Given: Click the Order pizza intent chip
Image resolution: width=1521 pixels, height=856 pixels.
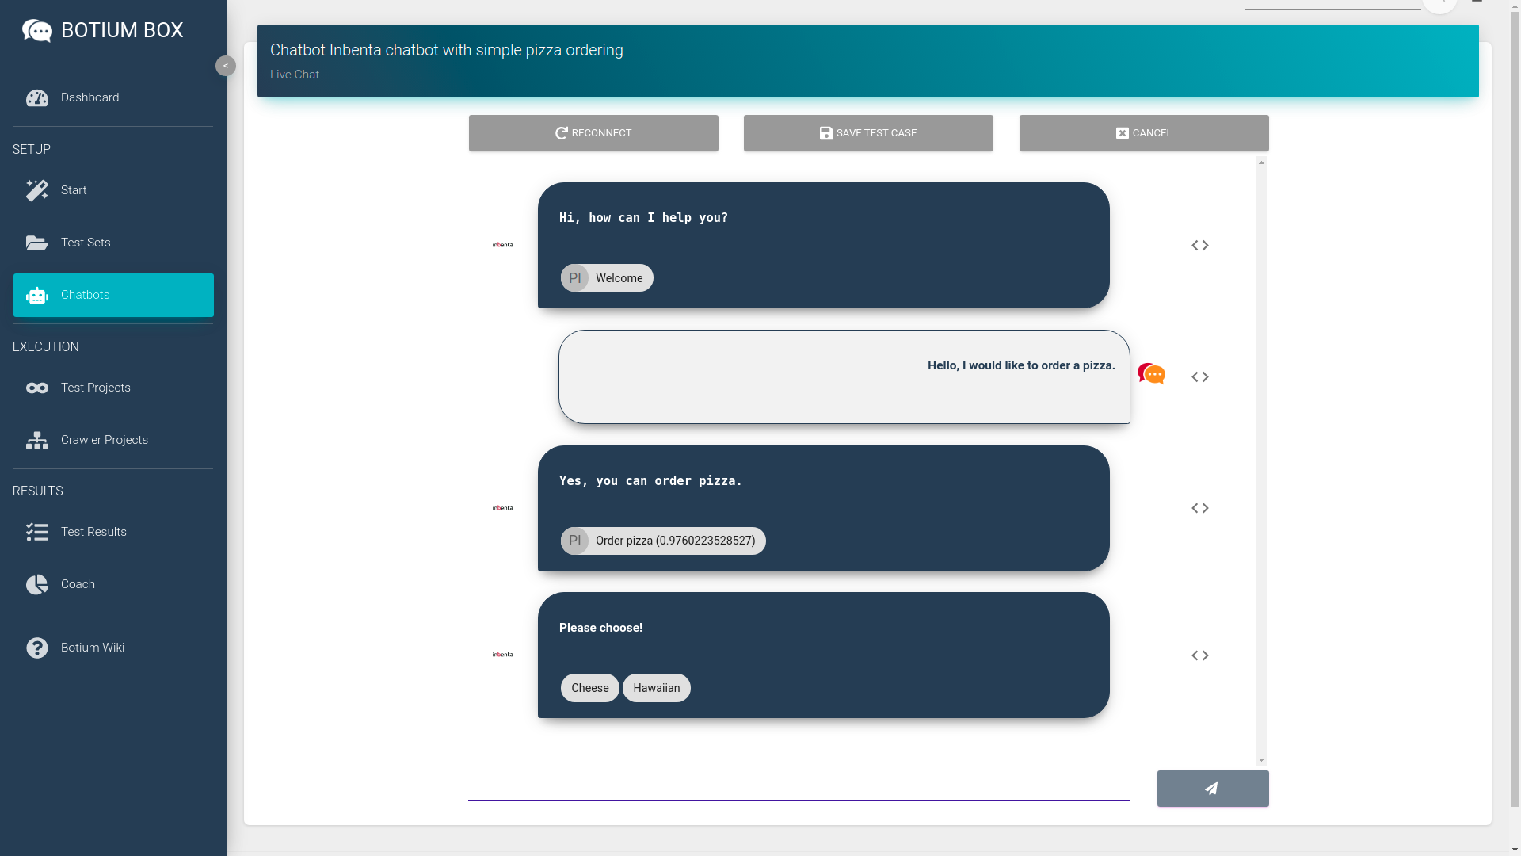Looking at the screenshot, I should click(x=663, y=541).
